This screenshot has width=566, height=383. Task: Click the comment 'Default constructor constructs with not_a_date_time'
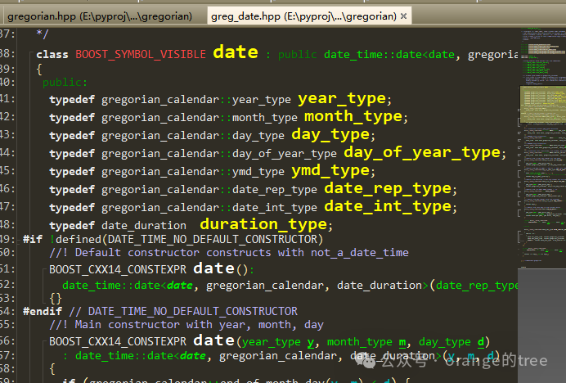241,253
